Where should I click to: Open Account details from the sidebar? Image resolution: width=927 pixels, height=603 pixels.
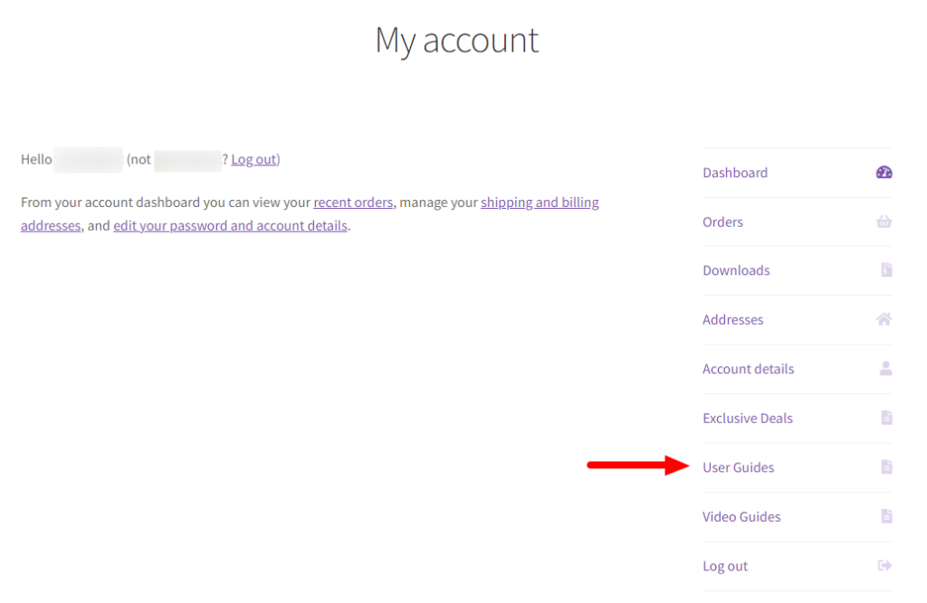(749, 368)
